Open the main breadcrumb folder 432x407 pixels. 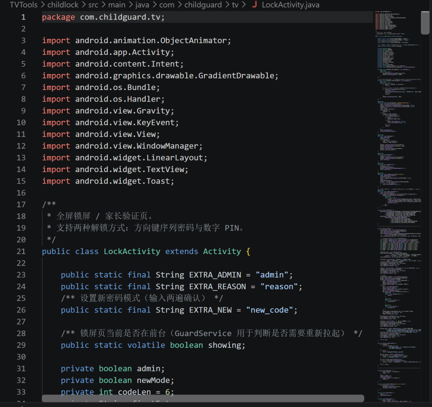[x=117, y=5]
